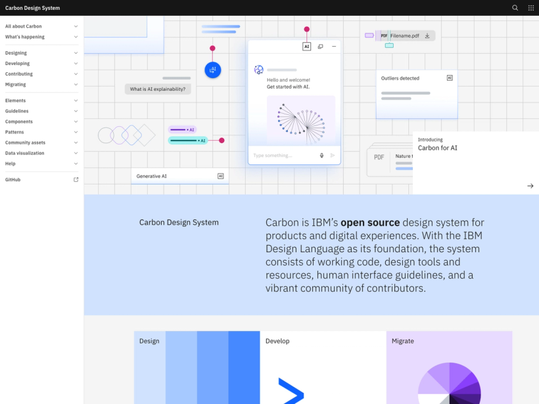
Task: Open the GitHub sidebar link
Action: [41, 180]
